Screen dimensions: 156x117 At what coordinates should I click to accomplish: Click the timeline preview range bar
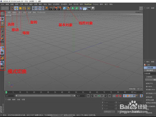(46, 96)
